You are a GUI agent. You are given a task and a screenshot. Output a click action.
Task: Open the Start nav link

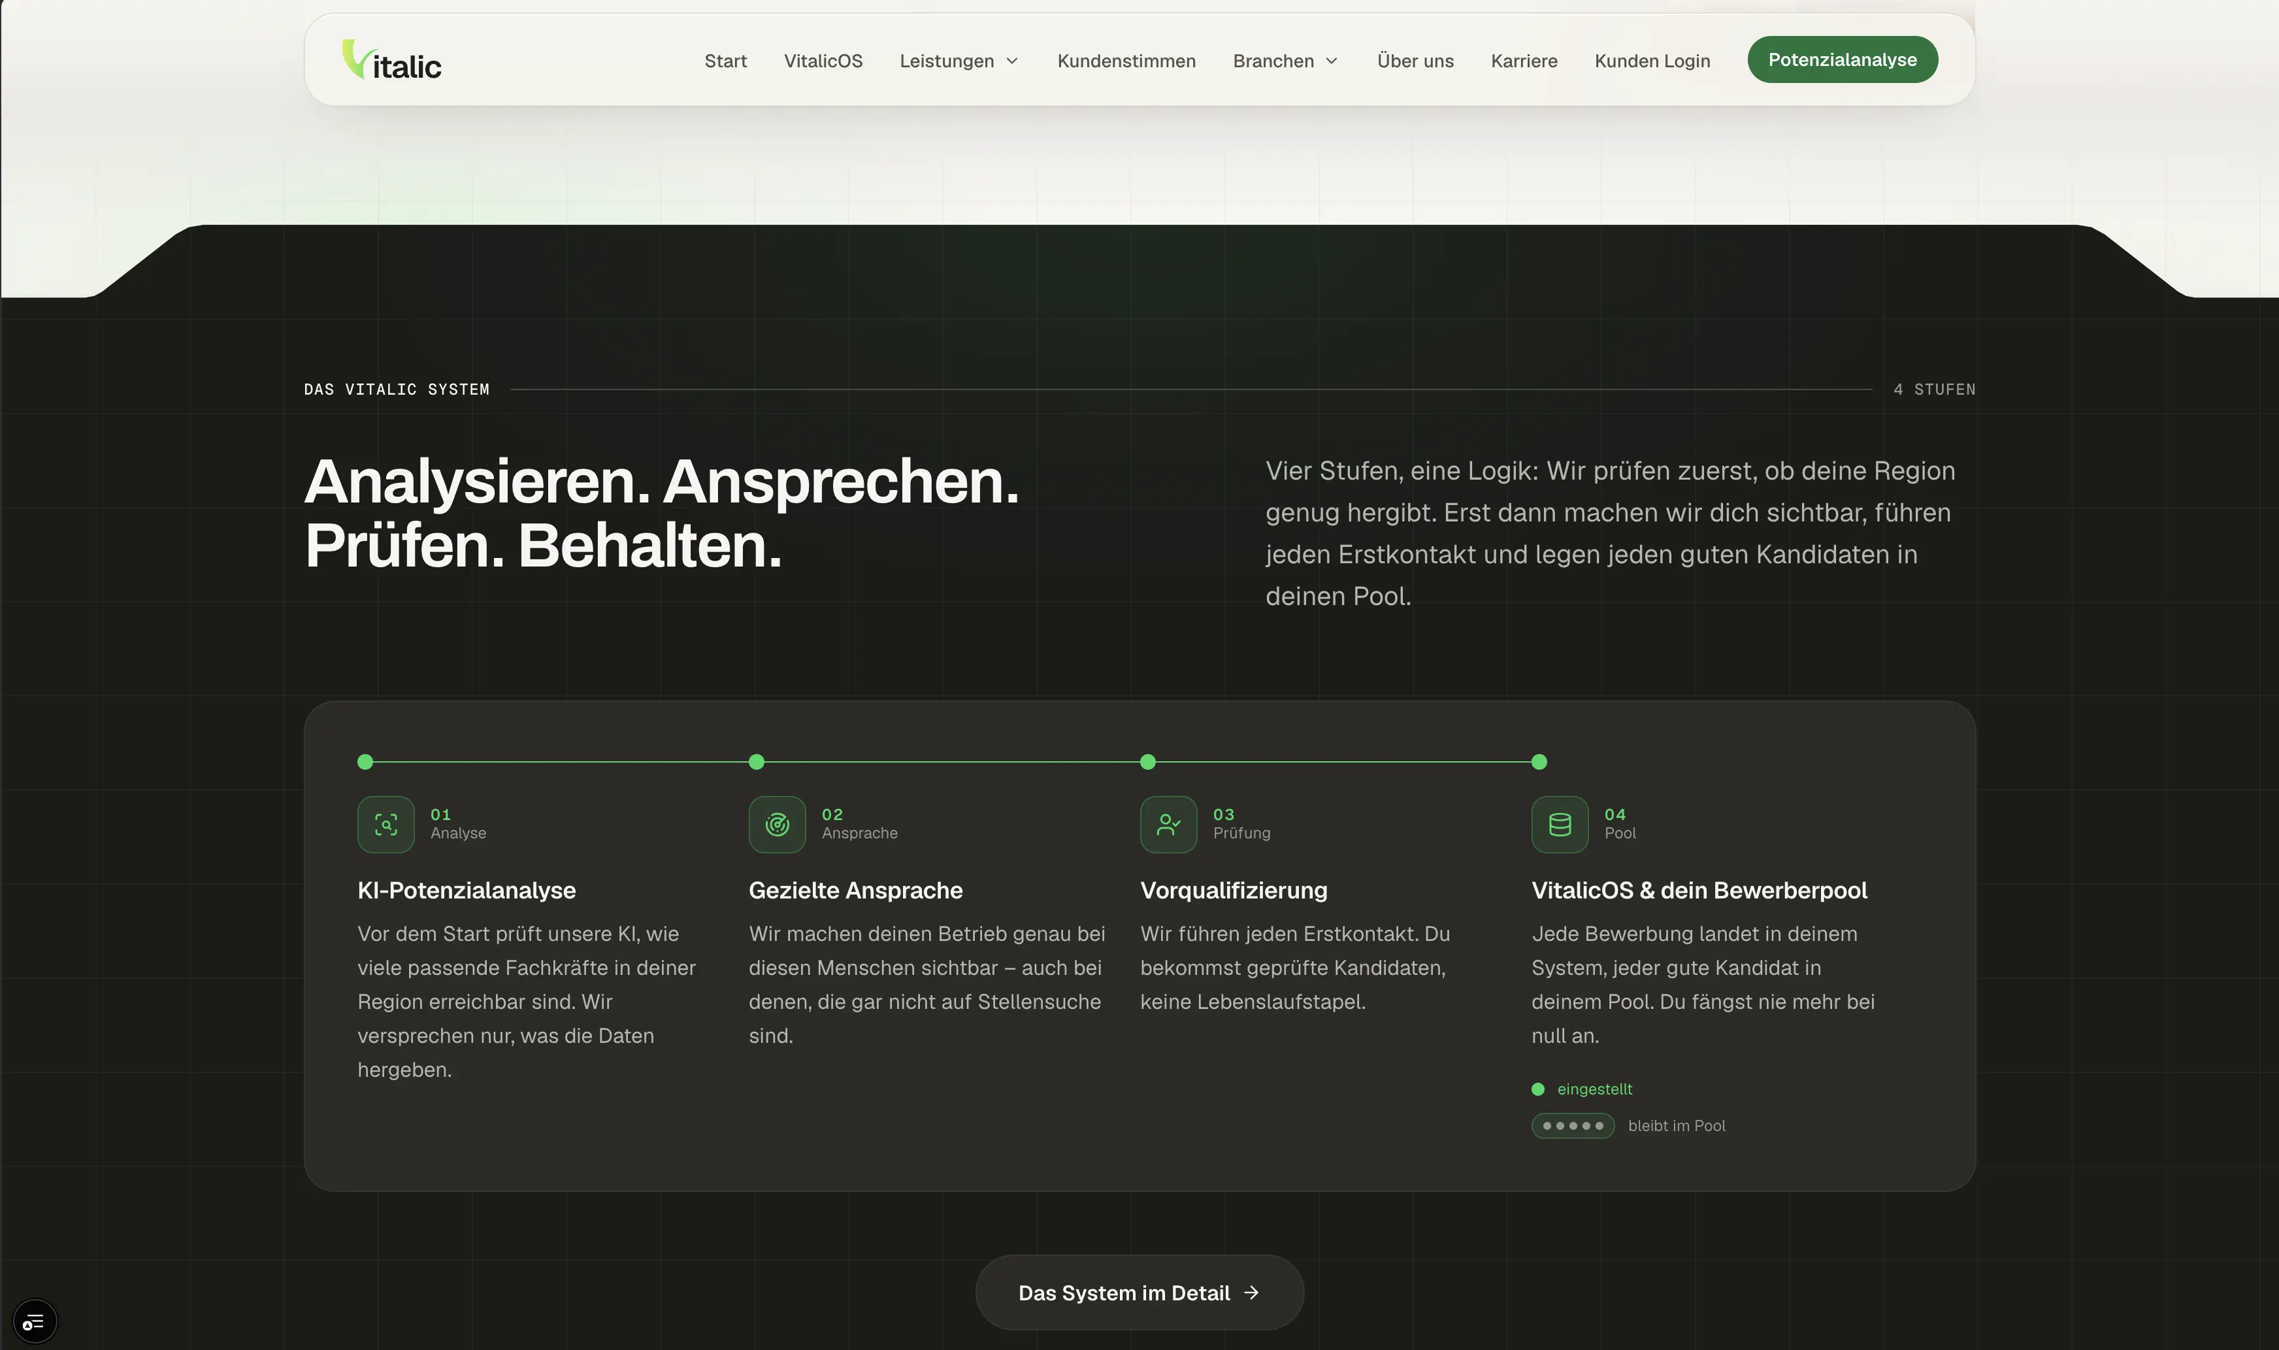(725, 61)
